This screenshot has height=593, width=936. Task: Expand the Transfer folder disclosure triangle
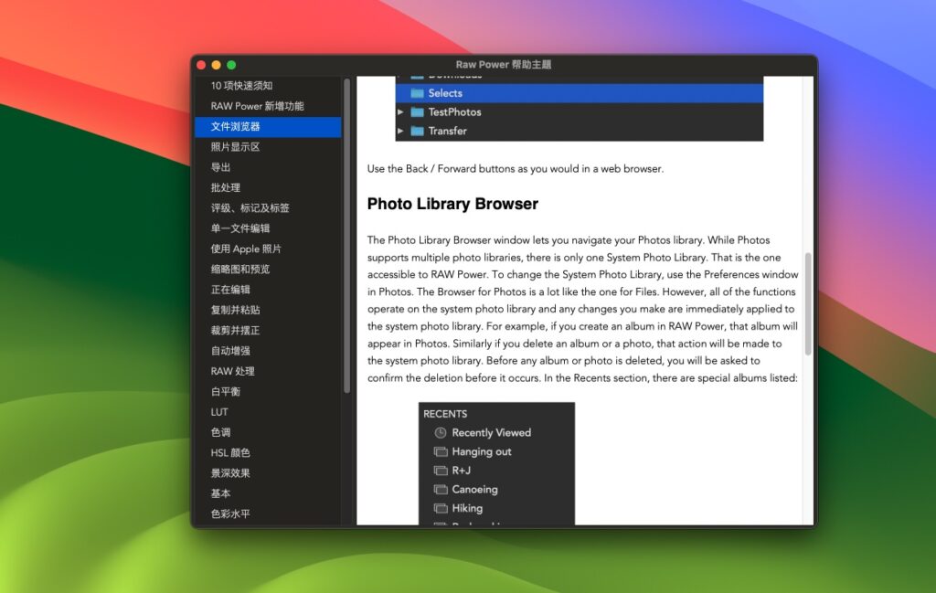[403, 131]
